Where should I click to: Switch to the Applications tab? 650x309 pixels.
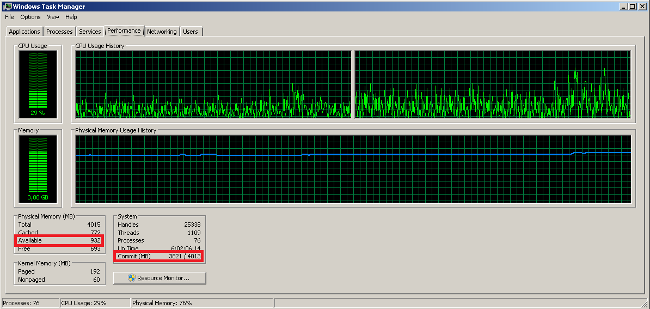[x=24, y=32]
